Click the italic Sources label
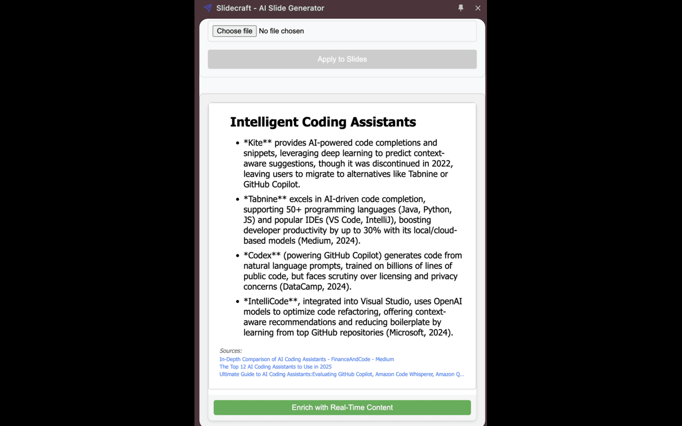682x426 pixels. [231, 350]
